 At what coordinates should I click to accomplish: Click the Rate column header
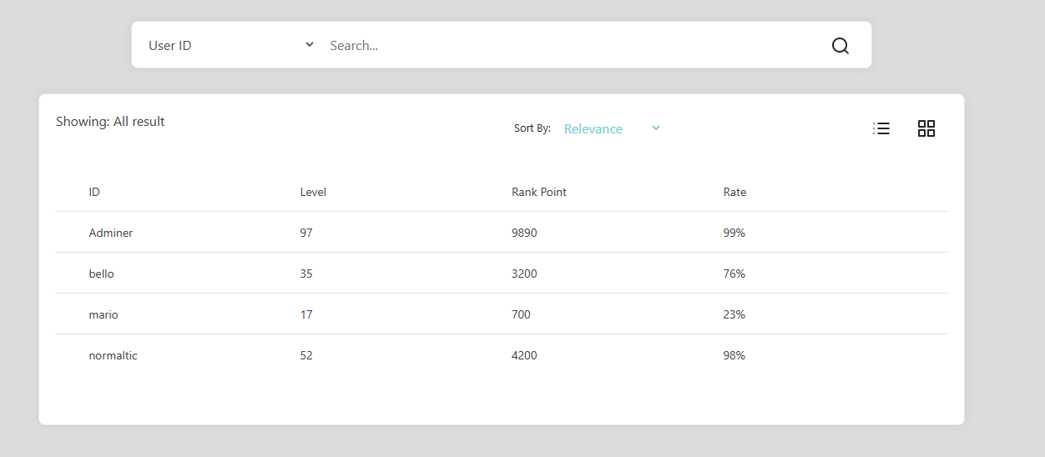(x=735, y=192)
